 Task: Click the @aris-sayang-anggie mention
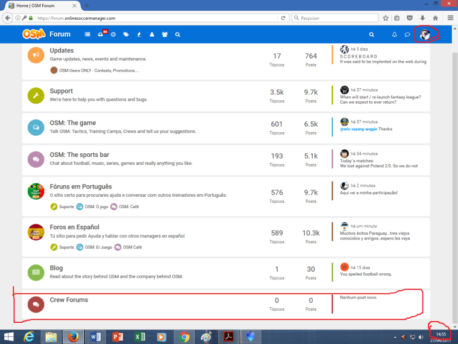[x=359, y=129]
